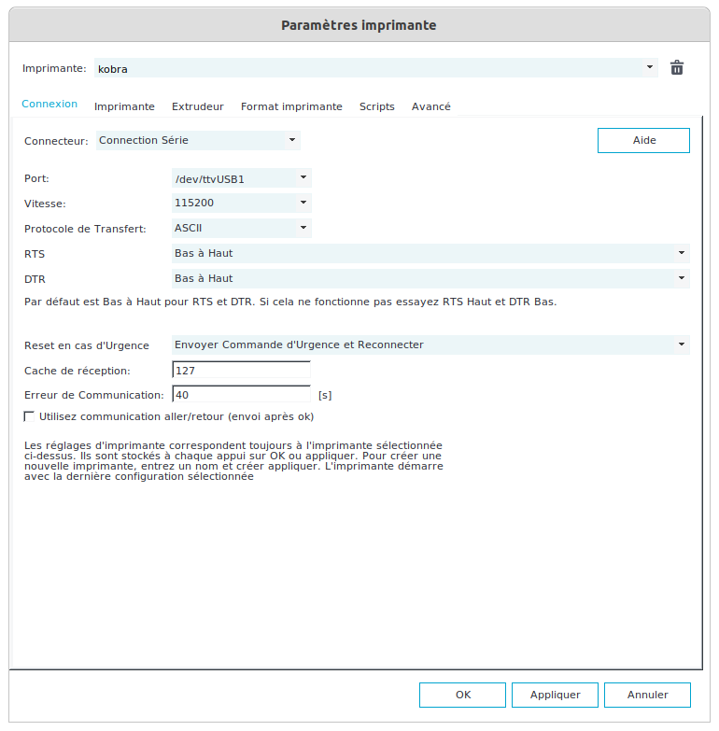The width and height of the screenshot is (719, 731).
Task: Enable aller/retour communication checkbox
Action: tap(29, 416)
